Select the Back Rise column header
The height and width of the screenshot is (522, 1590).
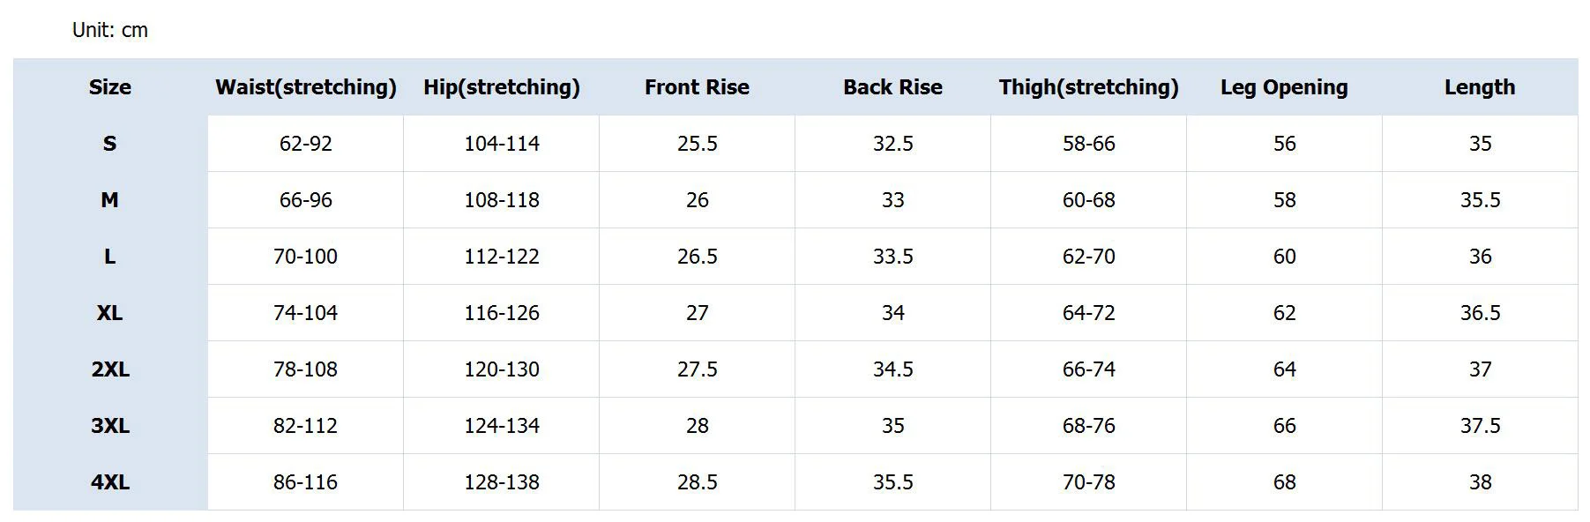(892, 87)
